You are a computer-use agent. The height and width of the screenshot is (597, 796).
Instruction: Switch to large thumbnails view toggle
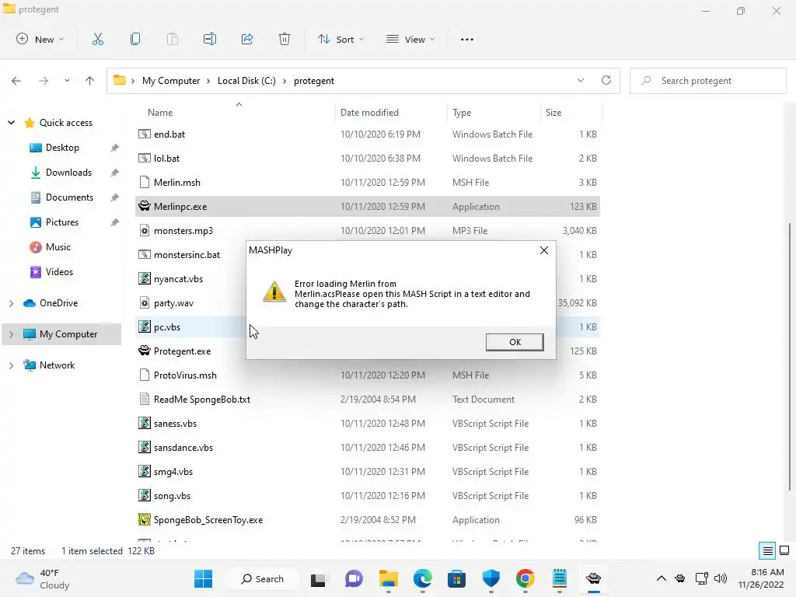784,551
